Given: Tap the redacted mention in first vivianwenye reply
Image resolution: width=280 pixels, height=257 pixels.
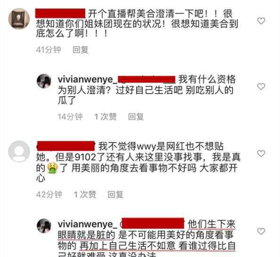Looking at the screenshot, I should (147, 80).
